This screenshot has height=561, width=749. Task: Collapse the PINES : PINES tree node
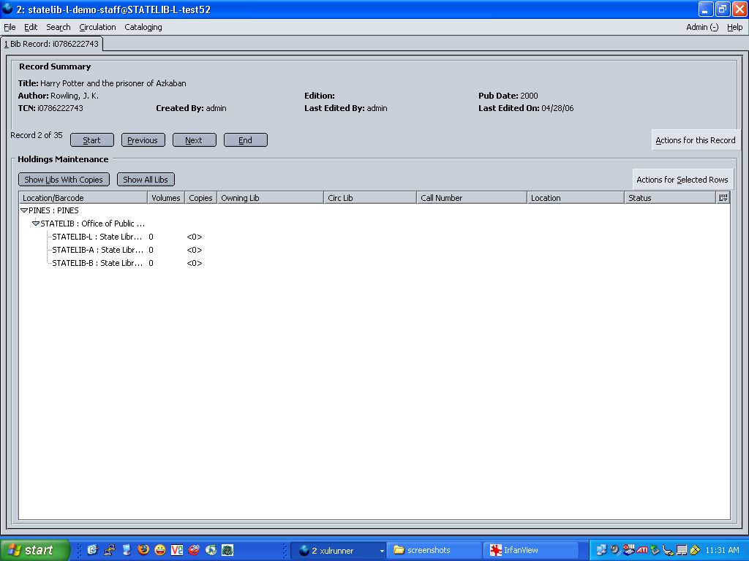pos(24,210)
